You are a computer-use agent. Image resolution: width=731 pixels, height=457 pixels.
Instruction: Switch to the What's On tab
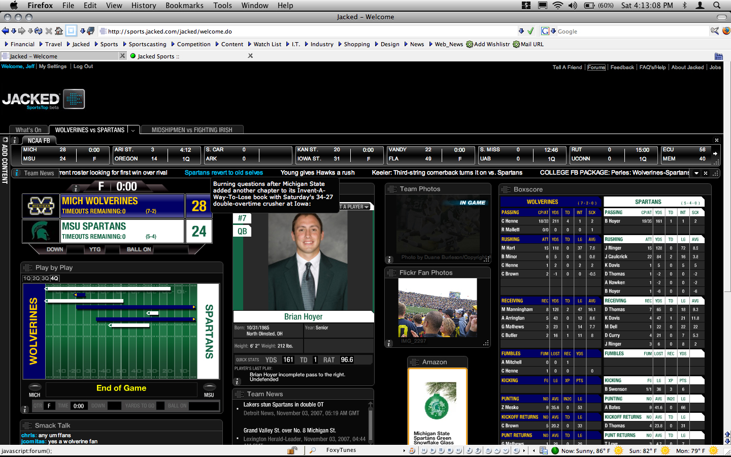click(x=28, y=130)
